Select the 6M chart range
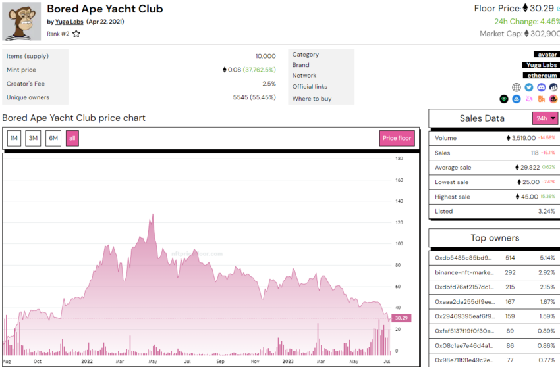This screenshot has width=560, height=367. (x=53, y=138)
